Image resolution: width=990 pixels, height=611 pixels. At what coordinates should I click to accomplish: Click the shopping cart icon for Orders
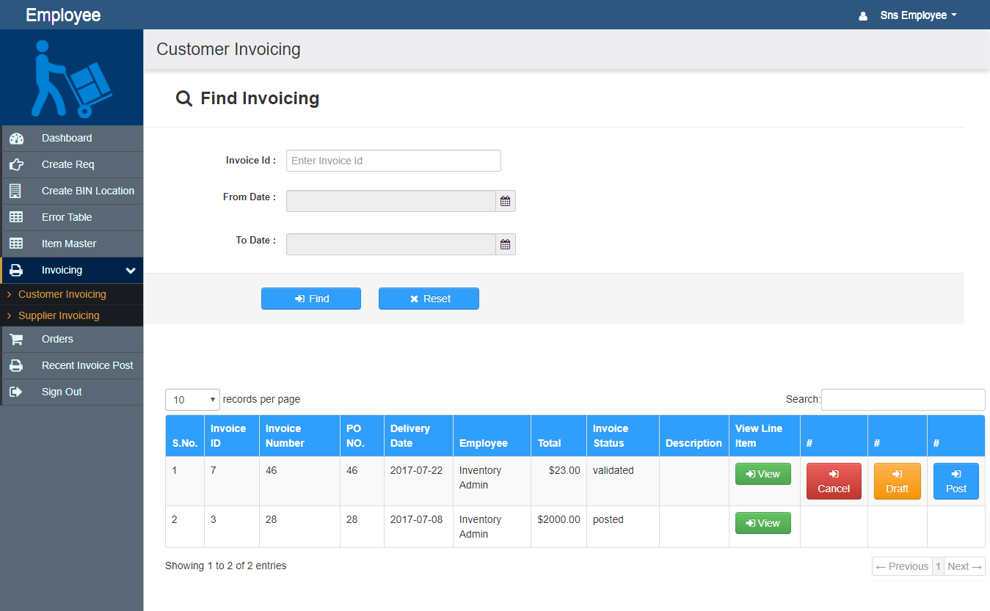[x=16, y=339]
